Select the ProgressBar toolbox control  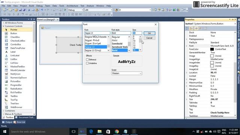(x=16, y=85)
